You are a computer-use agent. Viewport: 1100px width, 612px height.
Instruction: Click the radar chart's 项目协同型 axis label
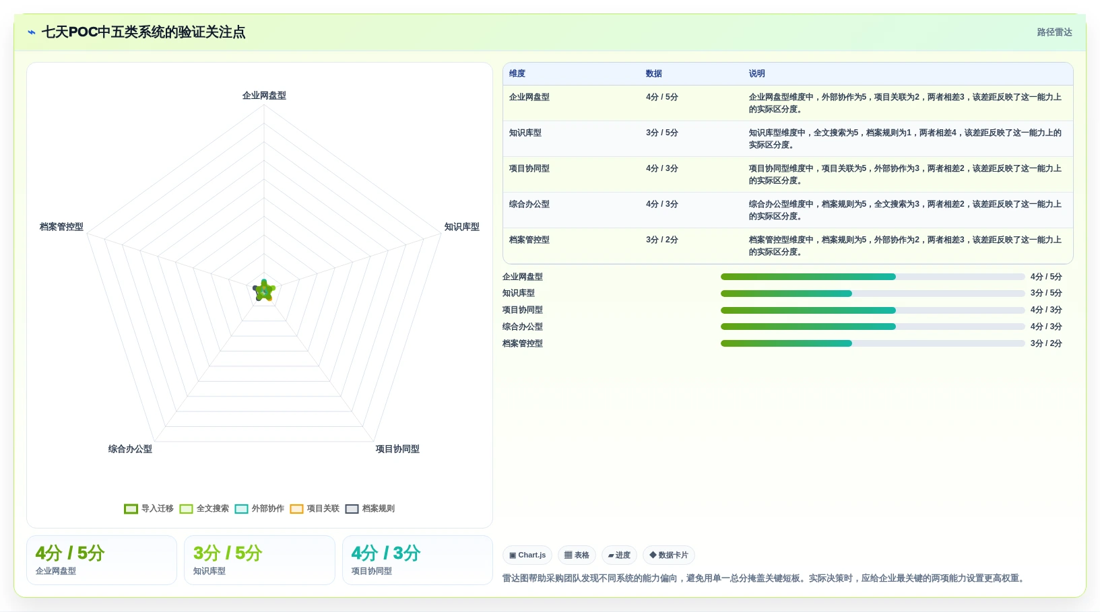pos(397,449)
